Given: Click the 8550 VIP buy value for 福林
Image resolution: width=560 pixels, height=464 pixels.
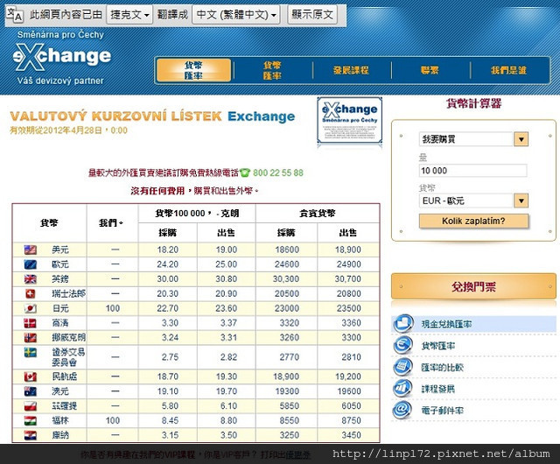Looking at the screenshot, I should pos(290,421).
